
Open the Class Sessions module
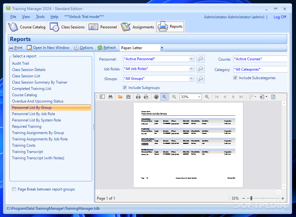click(x=67, y=27)
